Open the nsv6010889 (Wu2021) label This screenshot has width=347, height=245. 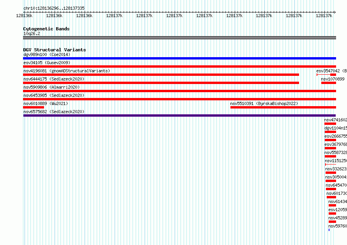[46, 103]
